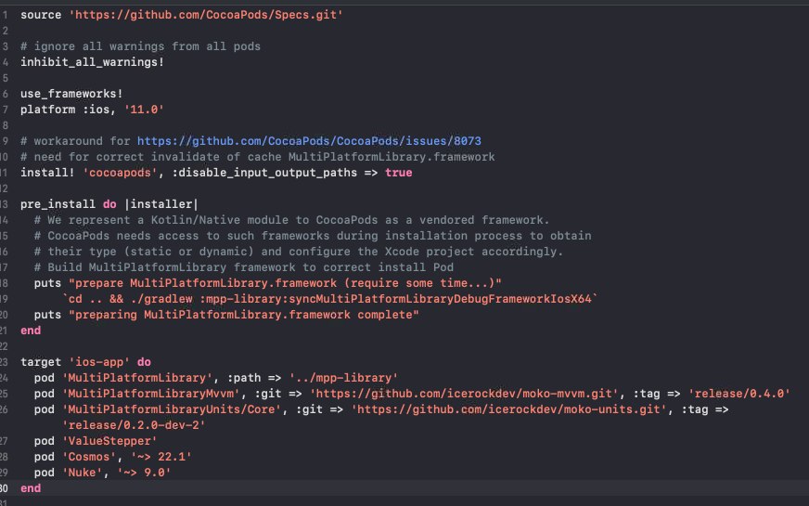Screen dimensions: 809x506
Task: Click the moko-units.git URL string
Action: tap(508, 409)
